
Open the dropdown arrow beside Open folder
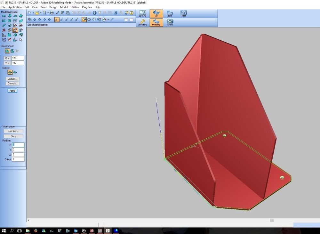pos(41,13)
